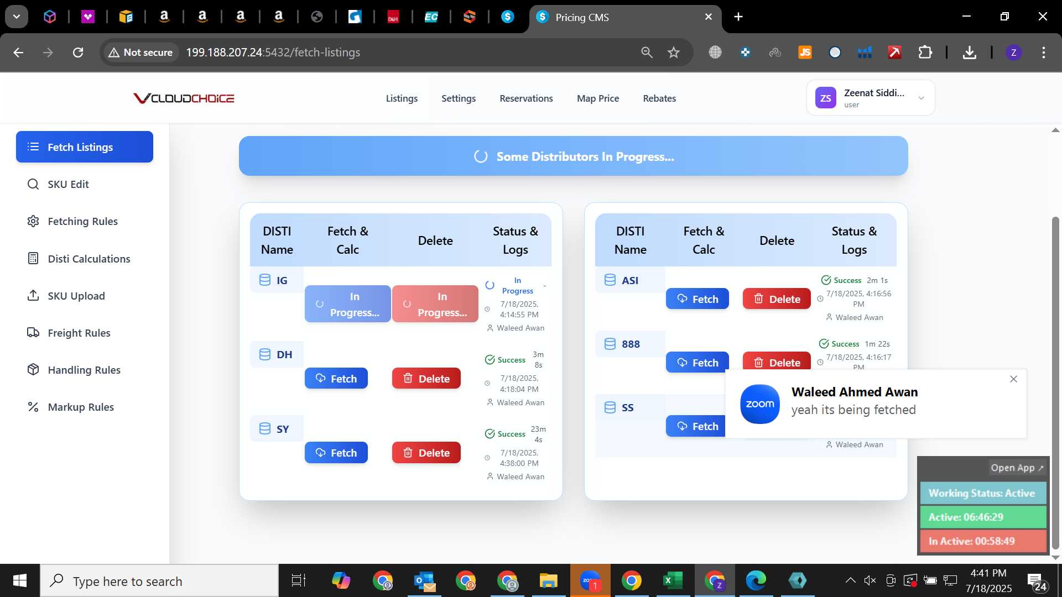
Task: Click the ASI database icon
Action: [610, 280]
